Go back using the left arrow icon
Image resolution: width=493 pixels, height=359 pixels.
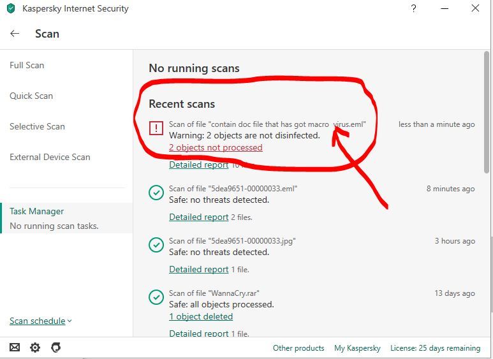pos(15,33)
